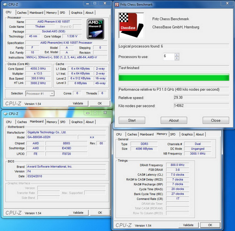Click Validate in the top CPU-Z window
Image resolution: width=235 pixels, height=231 pixels.
pos(78,103)
